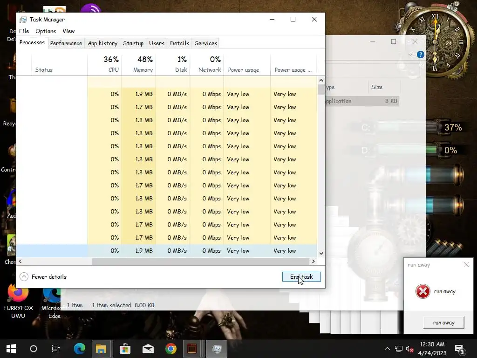
Task: Launch Microsoft Edge from the taskbar
Action: coord(79,349)
